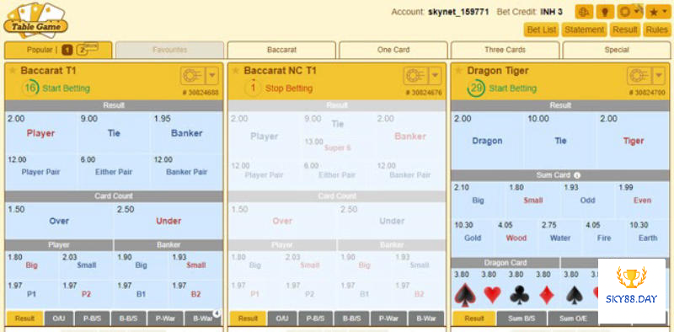Bet on Dragon at 2.00

[x=487, y=140]
